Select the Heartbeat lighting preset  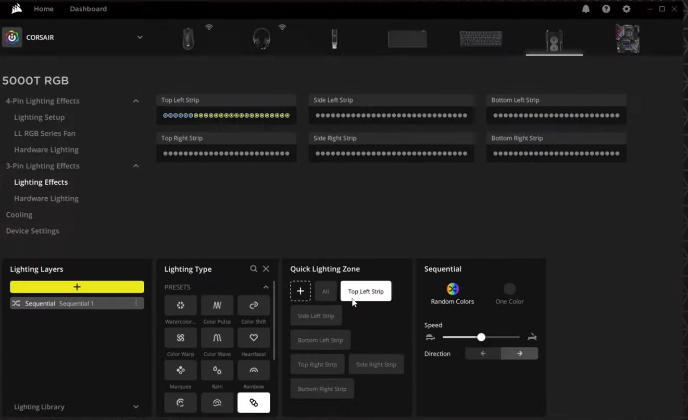click(x=253, y=337)
